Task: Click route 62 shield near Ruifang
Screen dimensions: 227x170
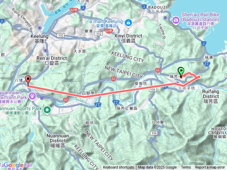Action: pyautogui.click(x=157, y=70)
